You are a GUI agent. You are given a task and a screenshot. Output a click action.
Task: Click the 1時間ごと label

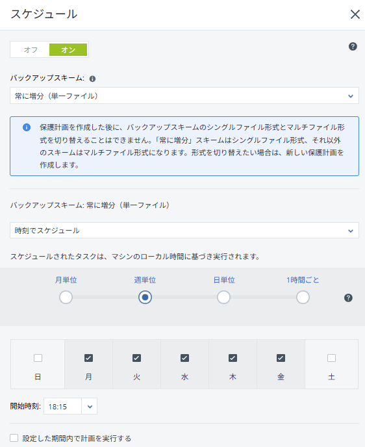click(303, 280)
